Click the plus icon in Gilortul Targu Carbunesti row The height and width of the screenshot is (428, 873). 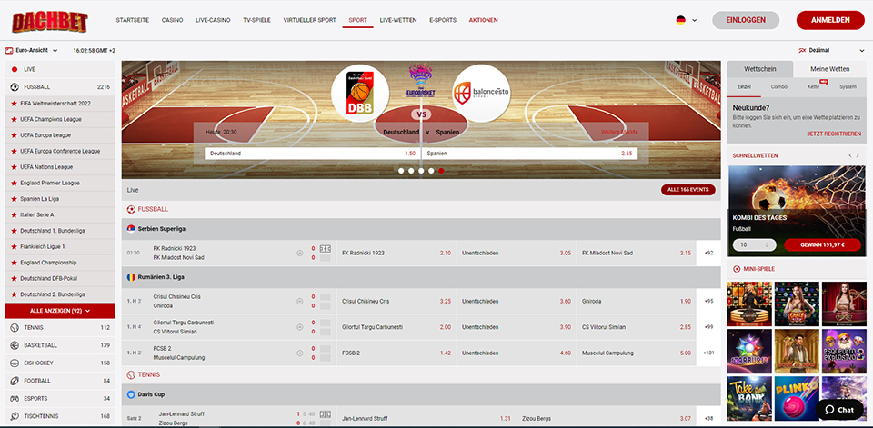point(300,327)
